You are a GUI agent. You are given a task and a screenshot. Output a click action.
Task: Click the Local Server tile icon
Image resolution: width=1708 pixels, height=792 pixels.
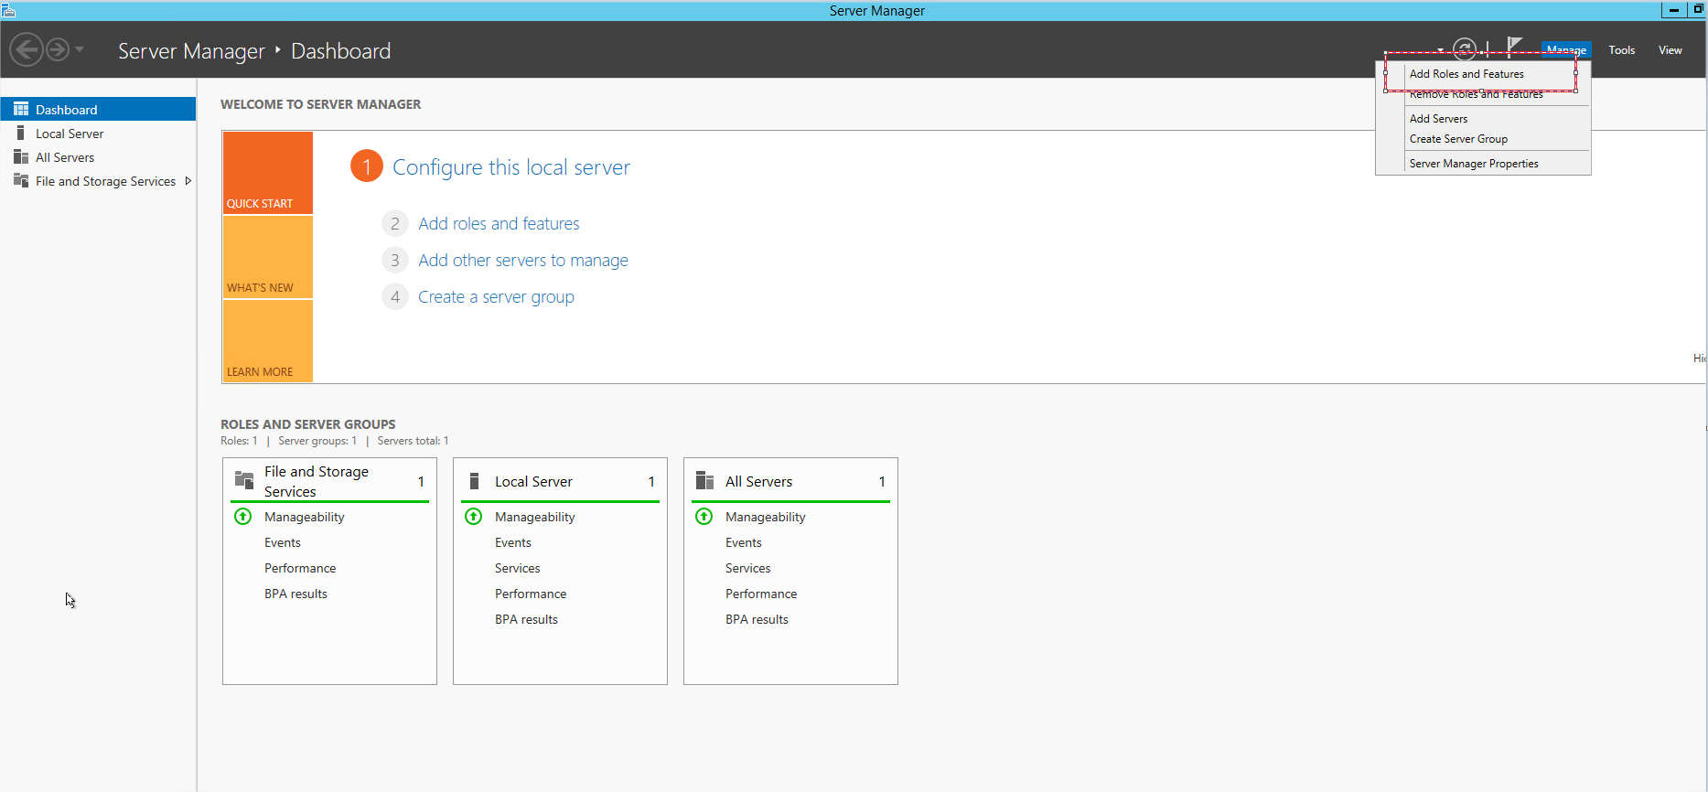coord(474,481)
